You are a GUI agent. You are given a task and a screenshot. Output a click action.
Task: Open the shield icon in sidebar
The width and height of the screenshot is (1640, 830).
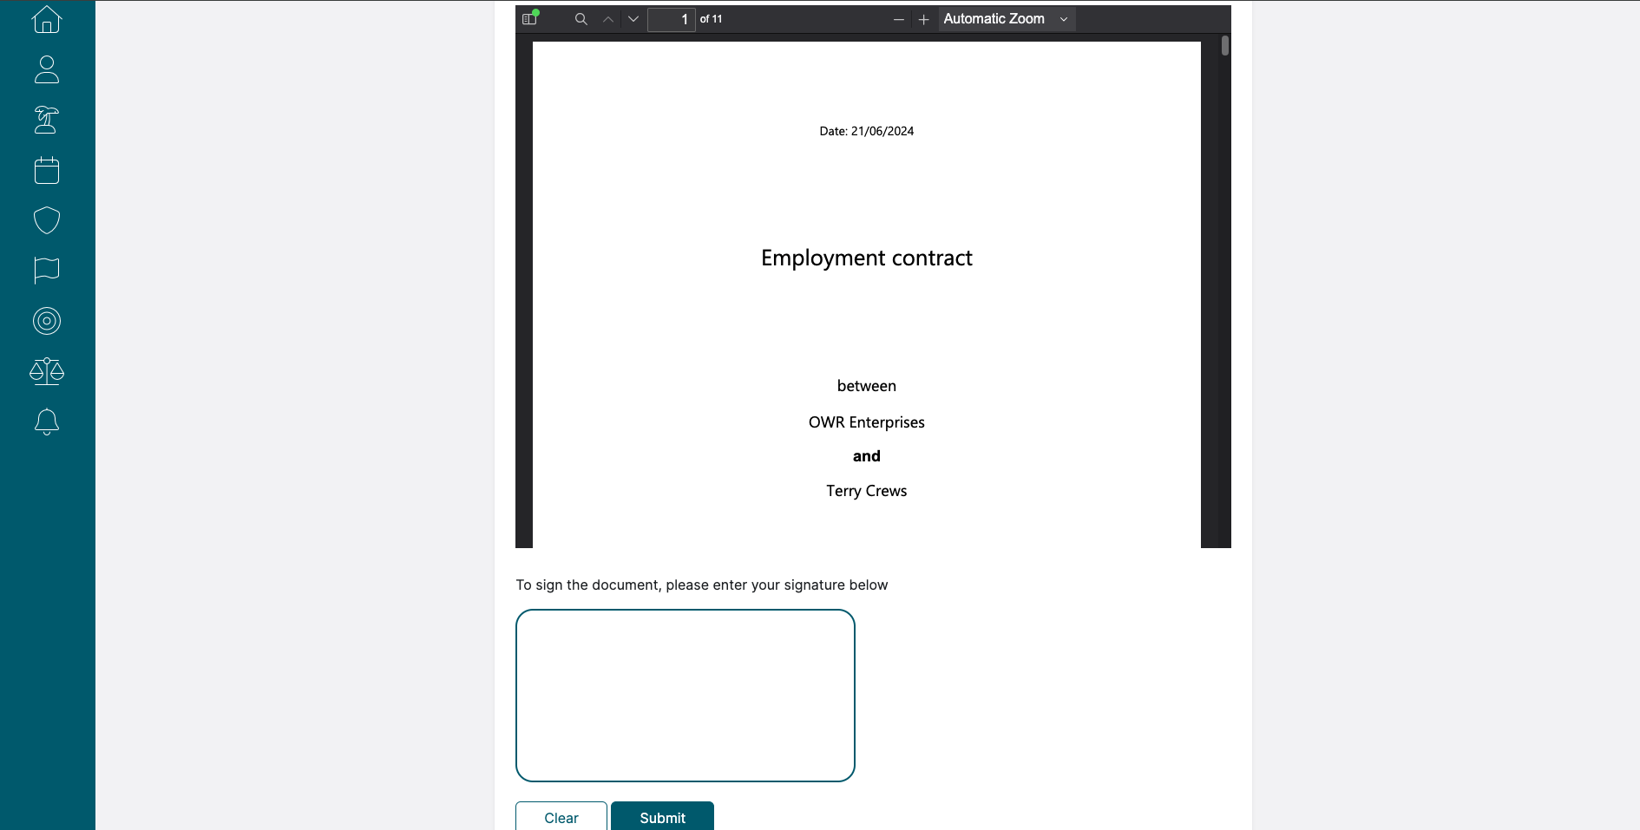coord(47,220)
